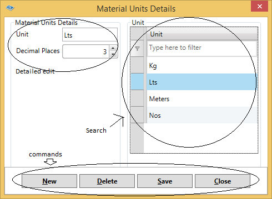Click the Decimal Places number field

tap(86, 51)
